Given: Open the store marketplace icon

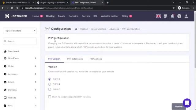Looking at the screenshot, I should click(x=165, y=16).
